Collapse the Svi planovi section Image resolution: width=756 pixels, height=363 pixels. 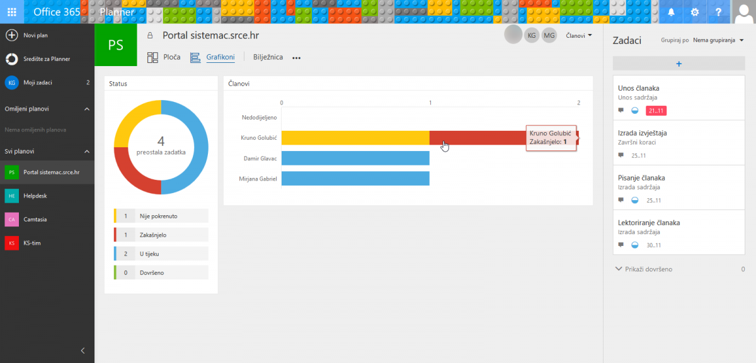[x=87, y=151]
